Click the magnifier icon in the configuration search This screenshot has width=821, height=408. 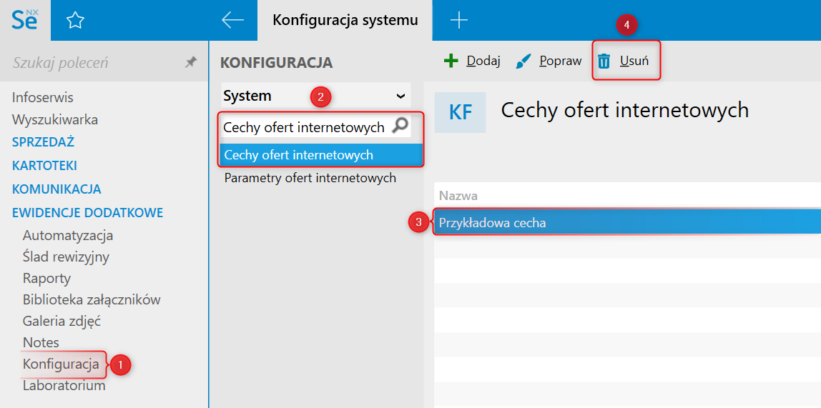(400, 126)
